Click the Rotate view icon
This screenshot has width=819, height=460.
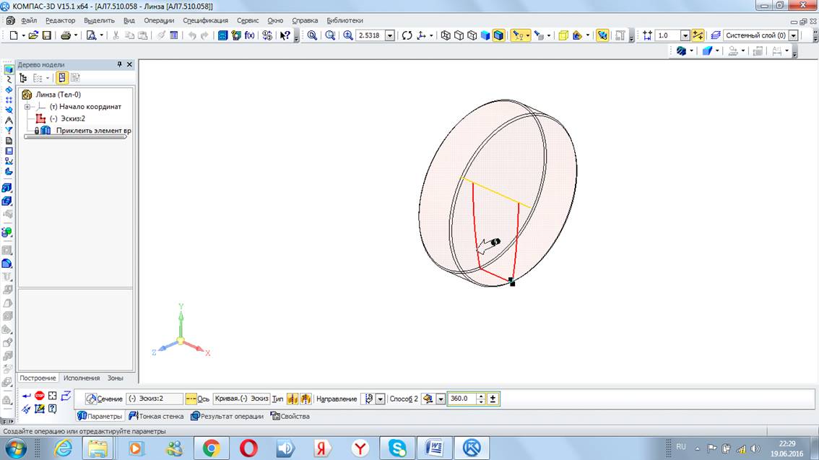pyautogui.click(x=407, y=35)
